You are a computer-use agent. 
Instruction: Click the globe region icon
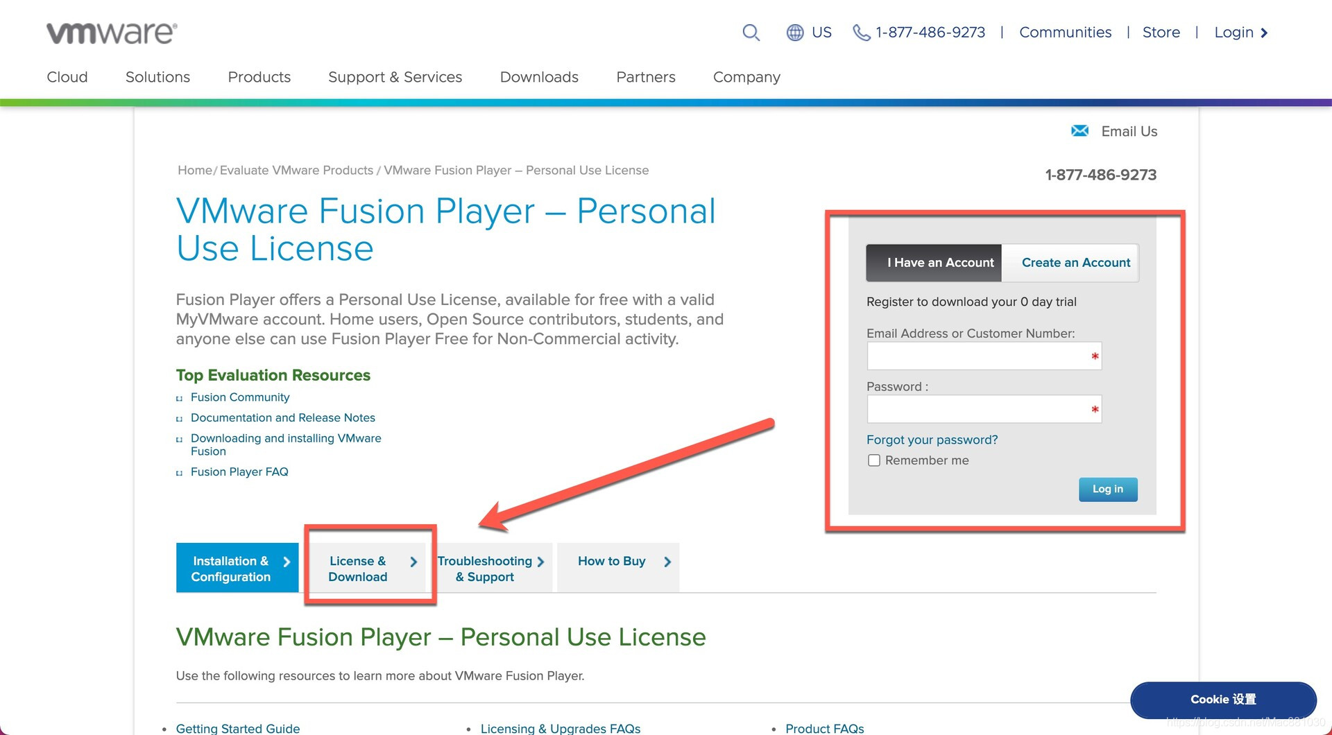[x=794, y=33]
